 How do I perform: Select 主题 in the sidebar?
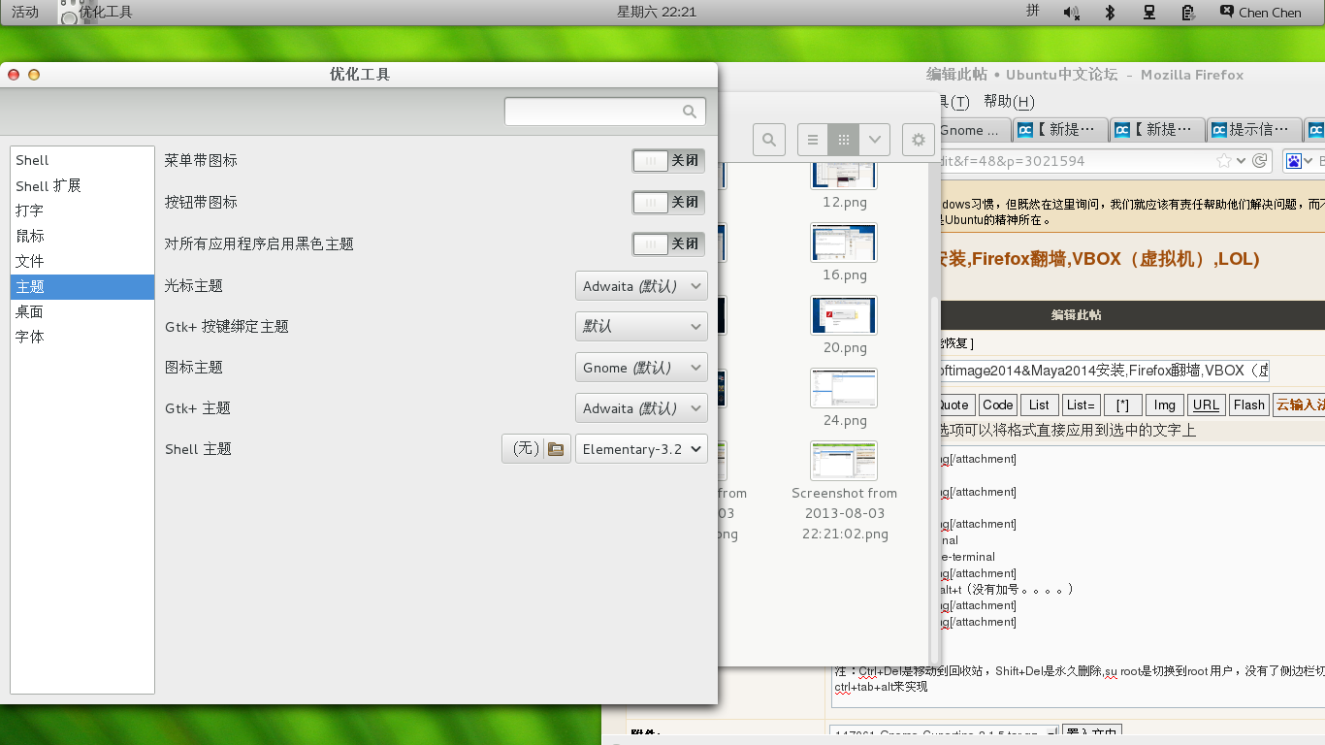point(82,287)
